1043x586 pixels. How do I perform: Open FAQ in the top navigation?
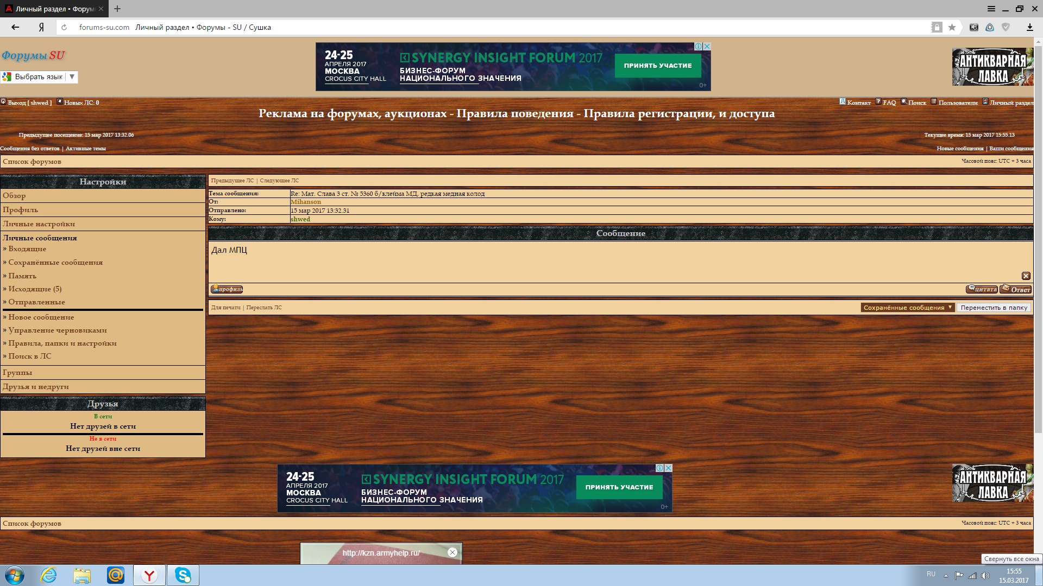(x=889, y=103)
